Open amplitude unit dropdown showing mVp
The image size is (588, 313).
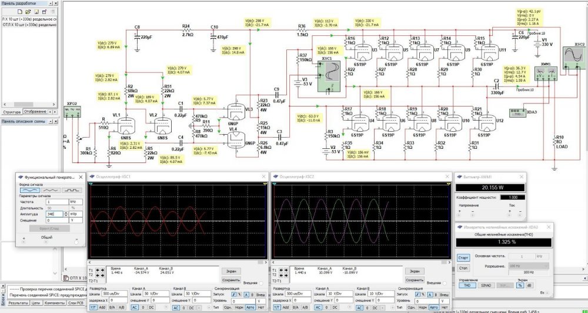[x=74, y=214]
